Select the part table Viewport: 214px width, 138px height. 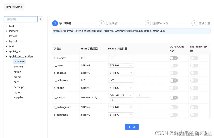point(16,82)
